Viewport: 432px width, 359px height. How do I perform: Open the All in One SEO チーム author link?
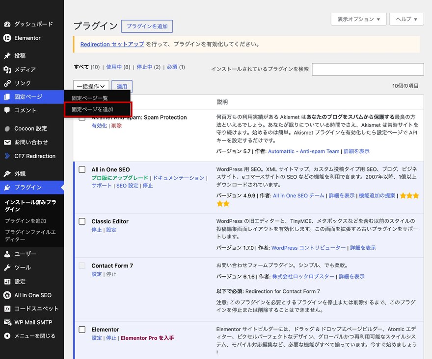[x=298, y=195]
